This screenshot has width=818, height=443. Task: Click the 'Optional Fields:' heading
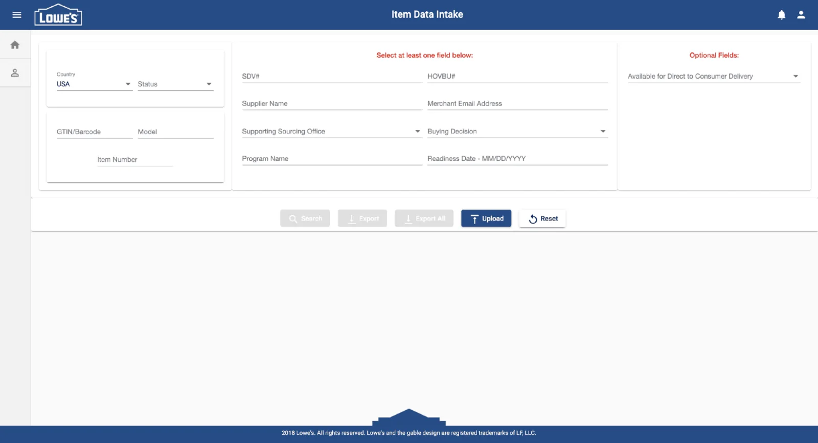click(714, 55)
